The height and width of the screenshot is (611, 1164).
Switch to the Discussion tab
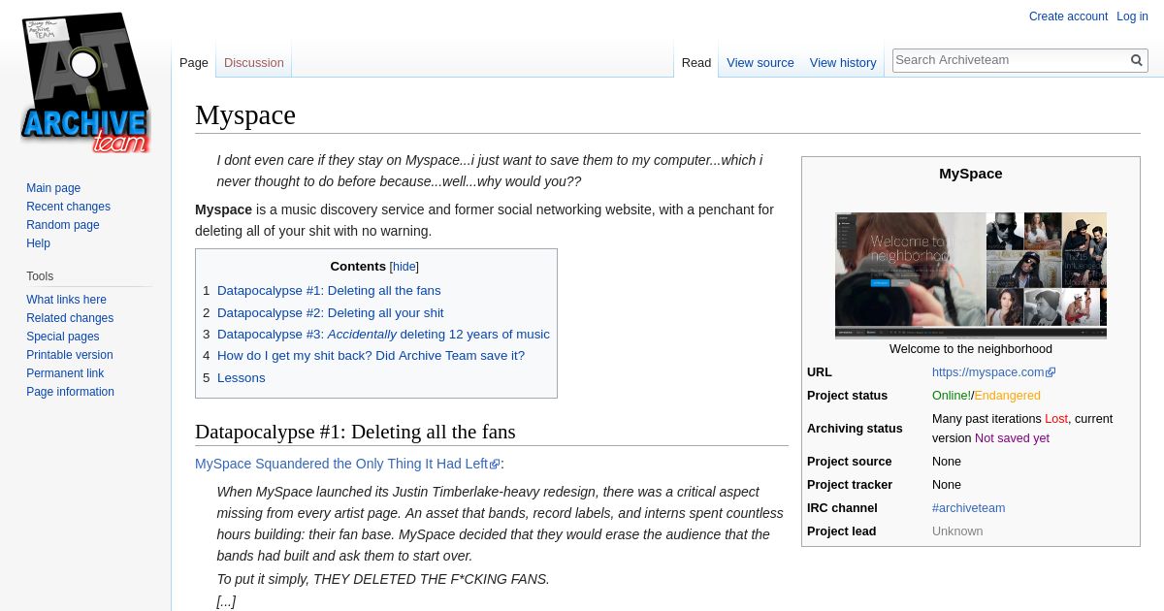(x=254, y=62)
